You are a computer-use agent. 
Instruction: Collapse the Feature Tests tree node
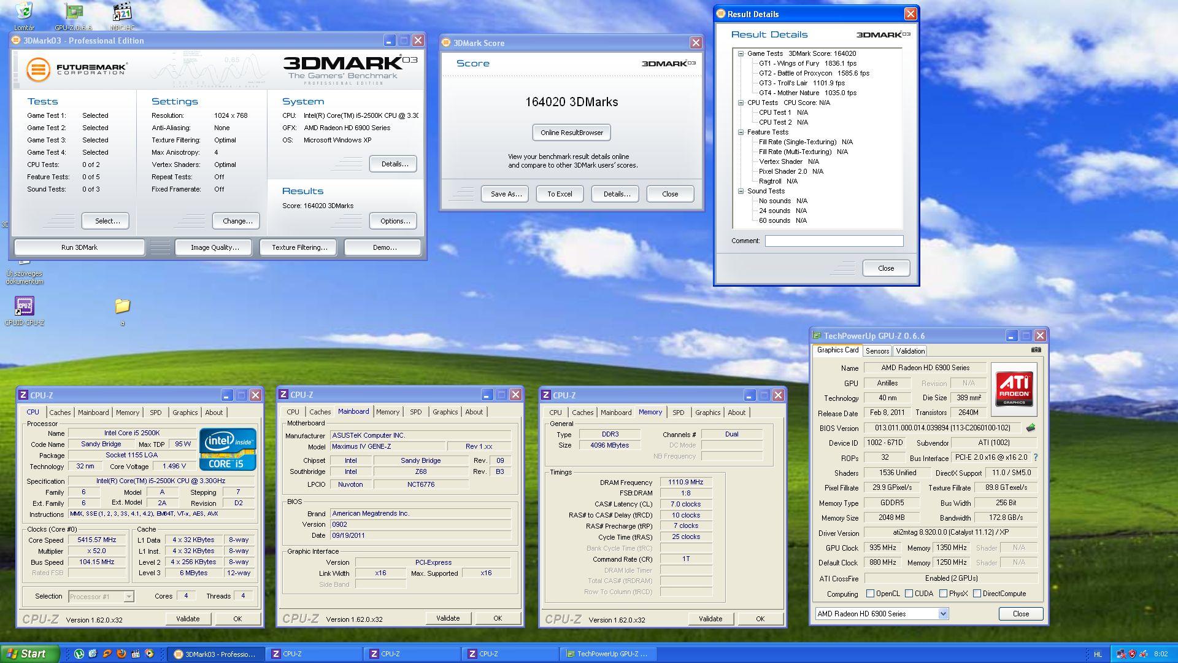[x=741, y=132]
